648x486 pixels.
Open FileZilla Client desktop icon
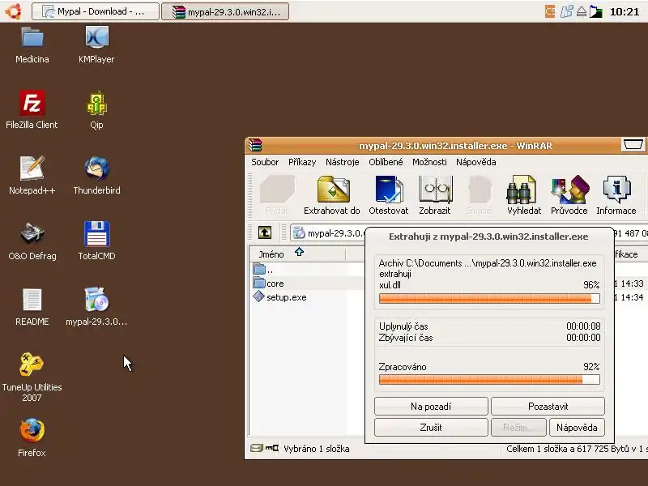tap(32, 110)
